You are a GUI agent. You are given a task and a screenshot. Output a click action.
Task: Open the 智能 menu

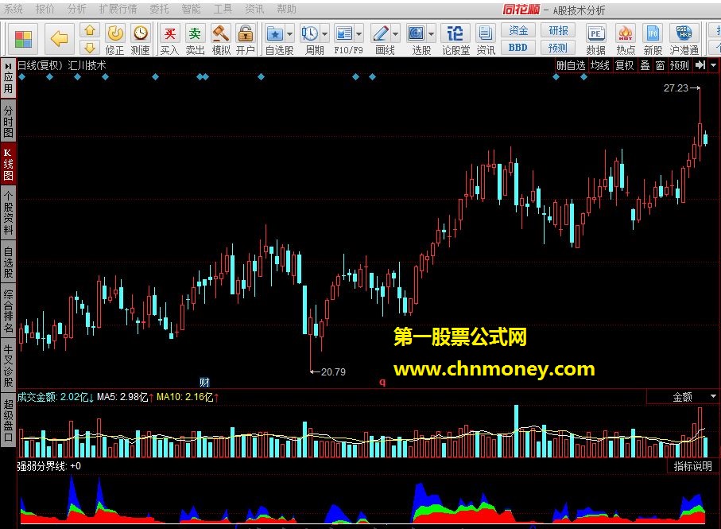(x=191, y=9)
